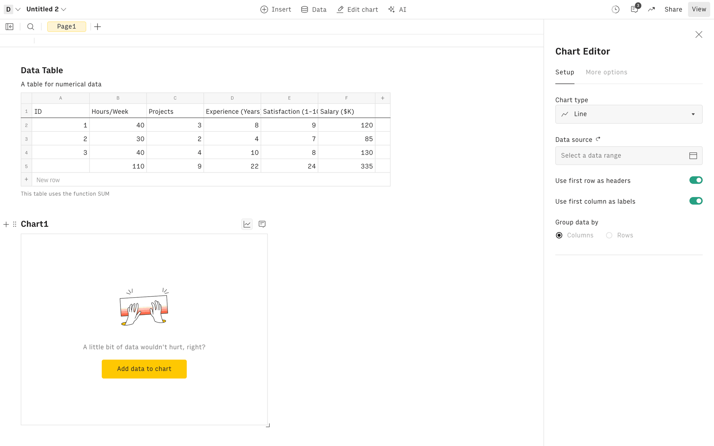Screen dimensions: 714x446
Task: Click plus icon in New row
Action: [26, 180]
